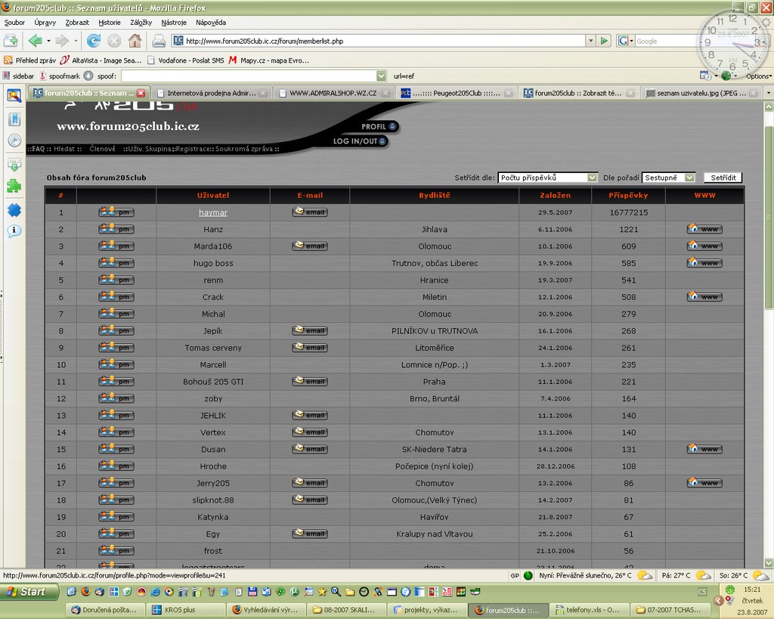774x619 pixels.
Task: Click the email button for Marda106
Action: [310, 246]
